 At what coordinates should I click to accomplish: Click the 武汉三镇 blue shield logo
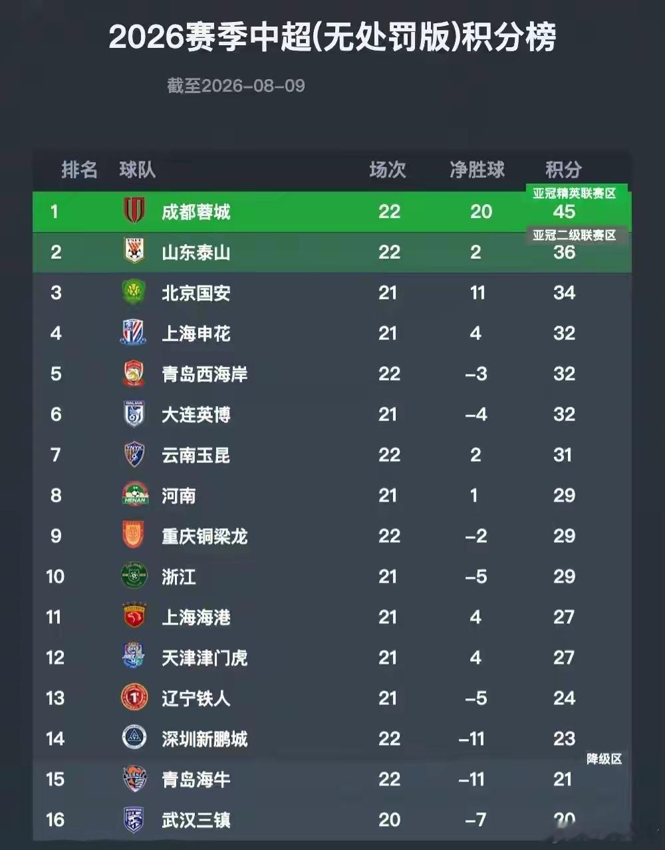coord(134,819)
